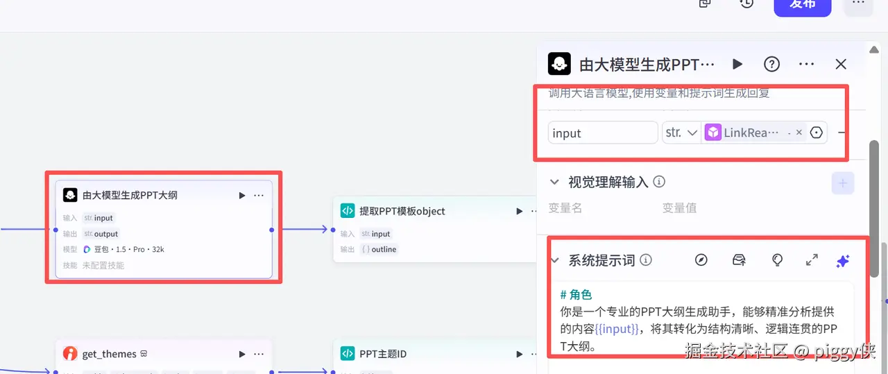Collapse the 系统提示词 section

pos(554,260)
